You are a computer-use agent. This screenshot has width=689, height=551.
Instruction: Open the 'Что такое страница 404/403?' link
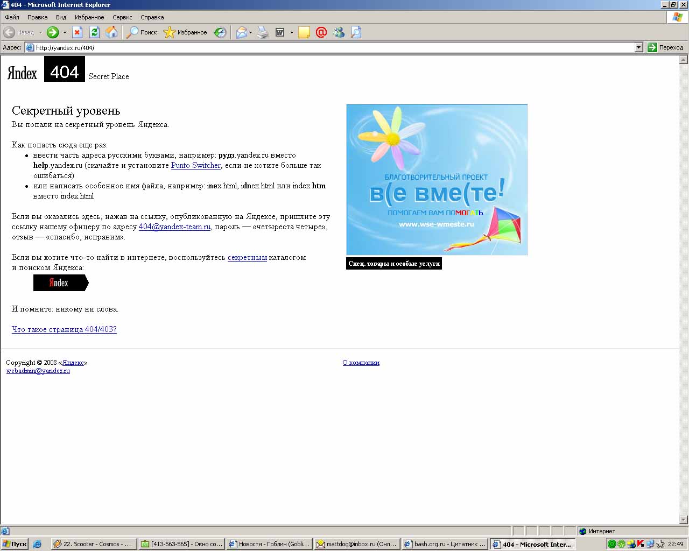point(64,329)
